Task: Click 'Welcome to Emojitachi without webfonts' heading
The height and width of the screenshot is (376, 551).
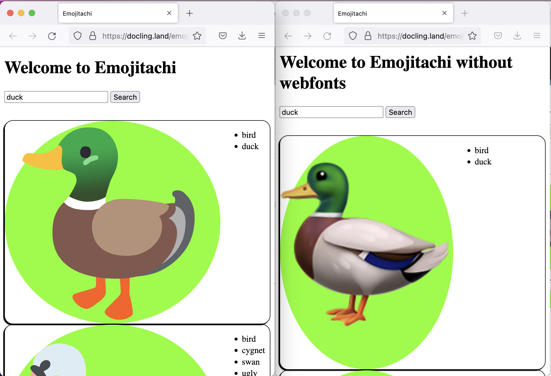Action: 396,72
